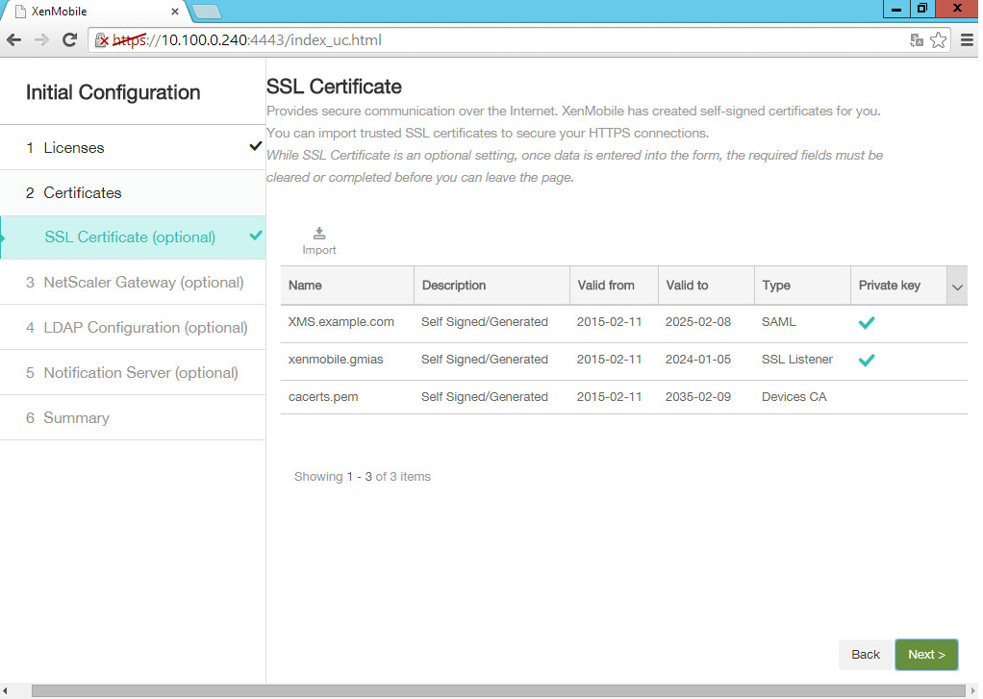Click the SSL Certificate completed checkmark
Image resolution: width=983 pixels, height=699 pixels.
click(256, 236)
